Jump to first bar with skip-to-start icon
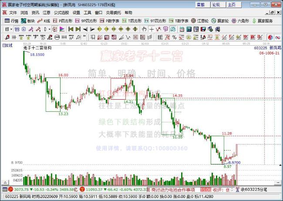This screenshot has height=201, width=283. 71,29
